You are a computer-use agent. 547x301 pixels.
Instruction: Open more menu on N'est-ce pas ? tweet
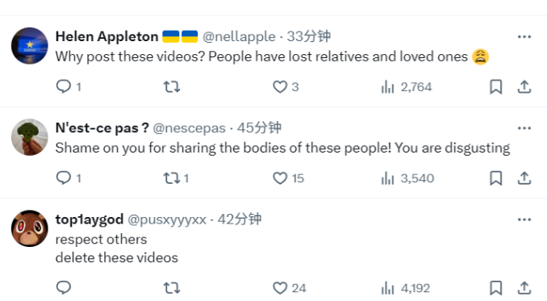[524, 128]
